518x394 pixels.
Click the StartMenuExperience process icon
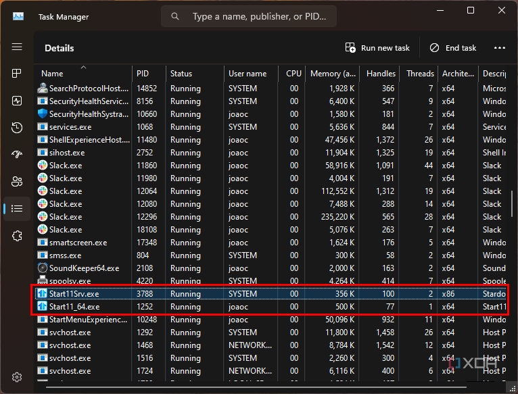(43, 320)
